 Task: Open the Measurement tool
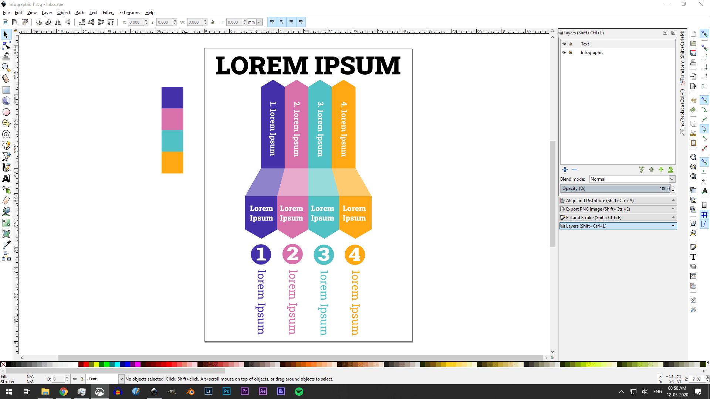point(6,79)
